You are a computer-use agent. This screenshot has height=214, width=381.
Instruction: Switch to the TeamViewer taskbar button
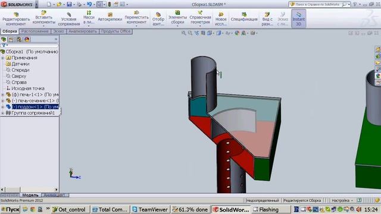click(x=150, y=209)
